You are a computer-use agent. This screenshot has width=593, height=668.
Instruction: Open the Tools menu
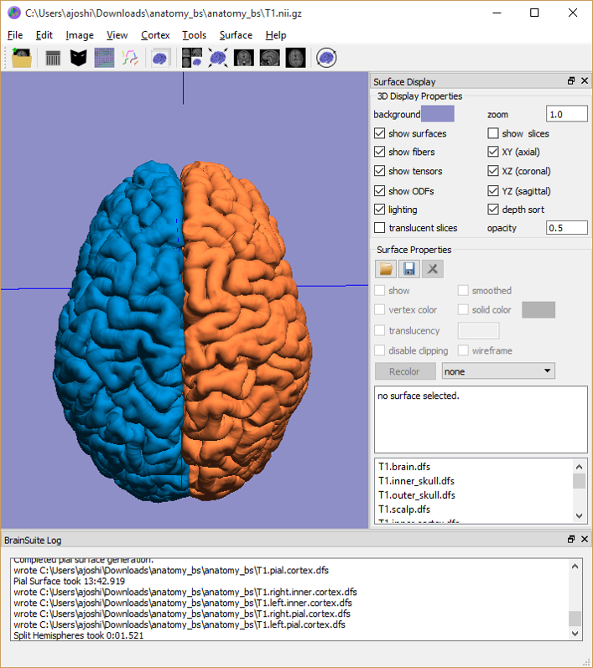(194, 35)
